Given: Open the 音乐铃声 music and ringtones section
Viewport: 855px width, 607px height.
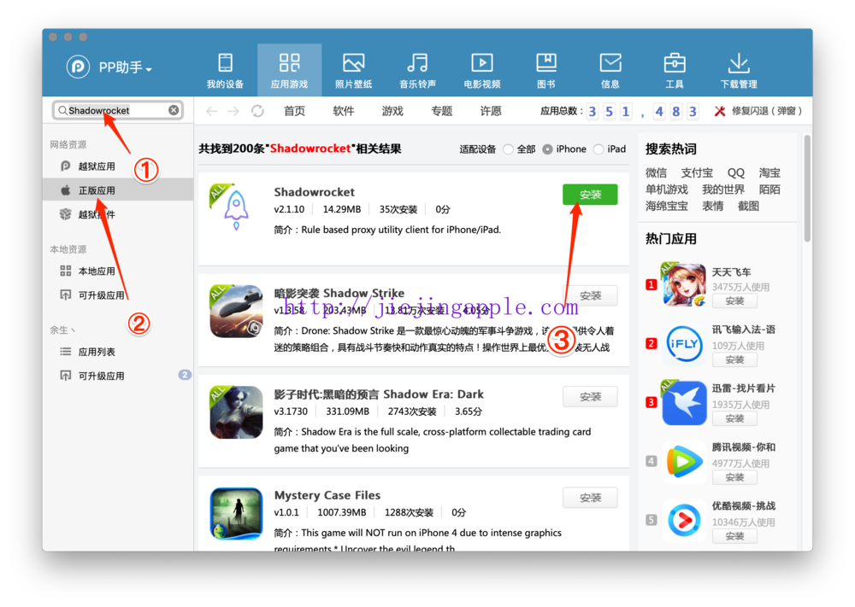Looking at the screenshot, I should [x=418, y=71].
